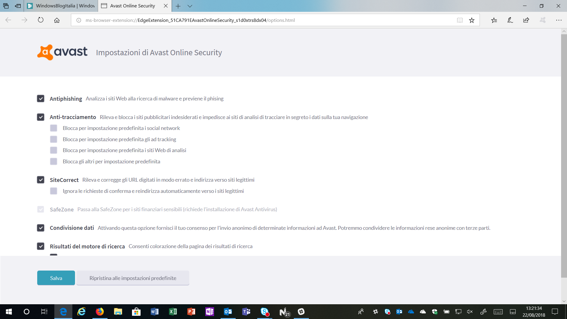The height and width of the screenshot is (319, 567).
Task: Uncheck the Antiphishing checkbox
Action: (41, 98)
